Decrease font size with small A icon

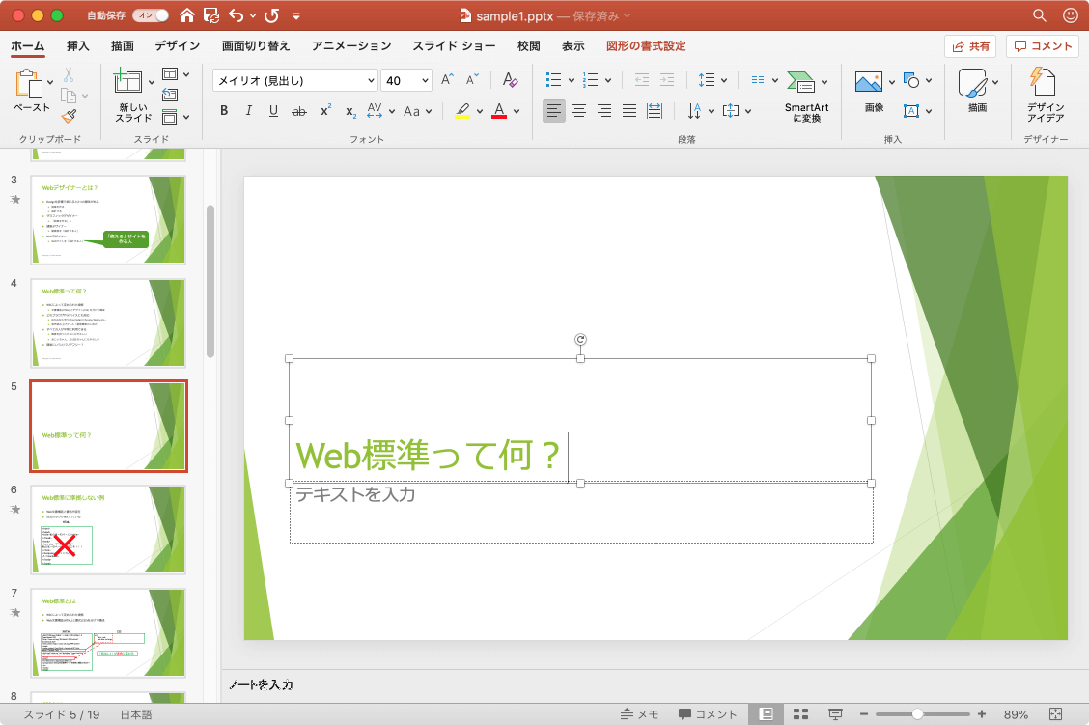pos(472,79)
